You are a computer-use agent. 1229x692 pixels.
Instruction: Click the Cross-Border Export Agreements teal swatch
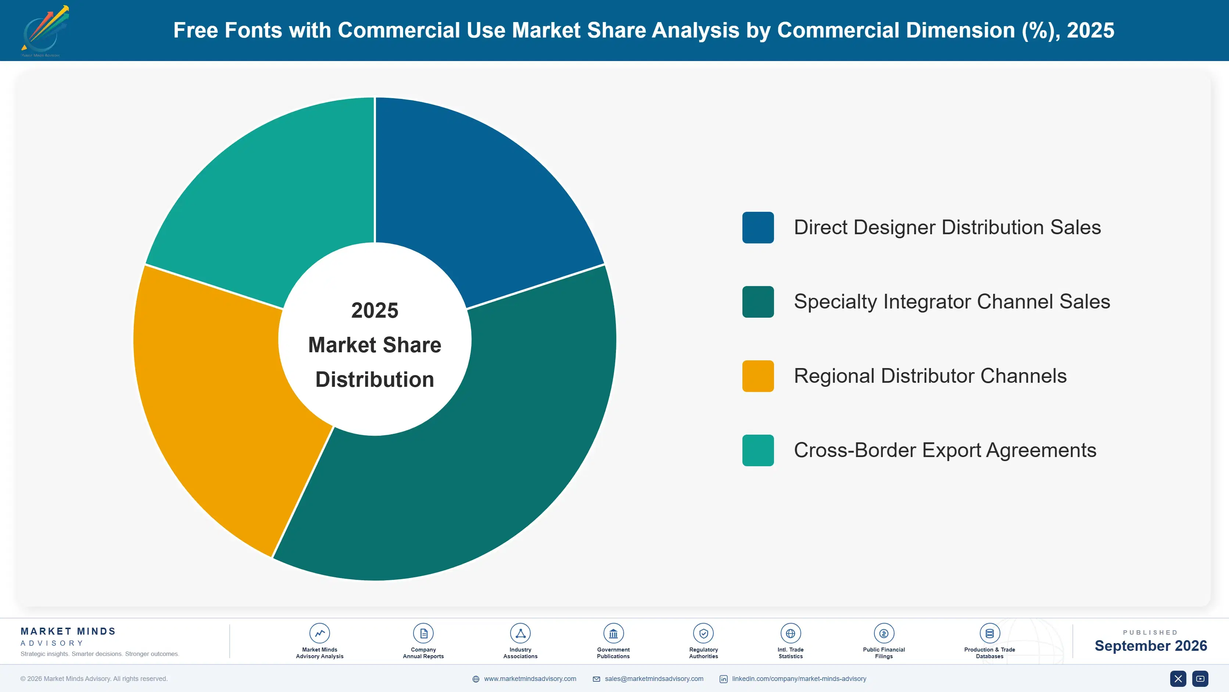coord(757,450)
